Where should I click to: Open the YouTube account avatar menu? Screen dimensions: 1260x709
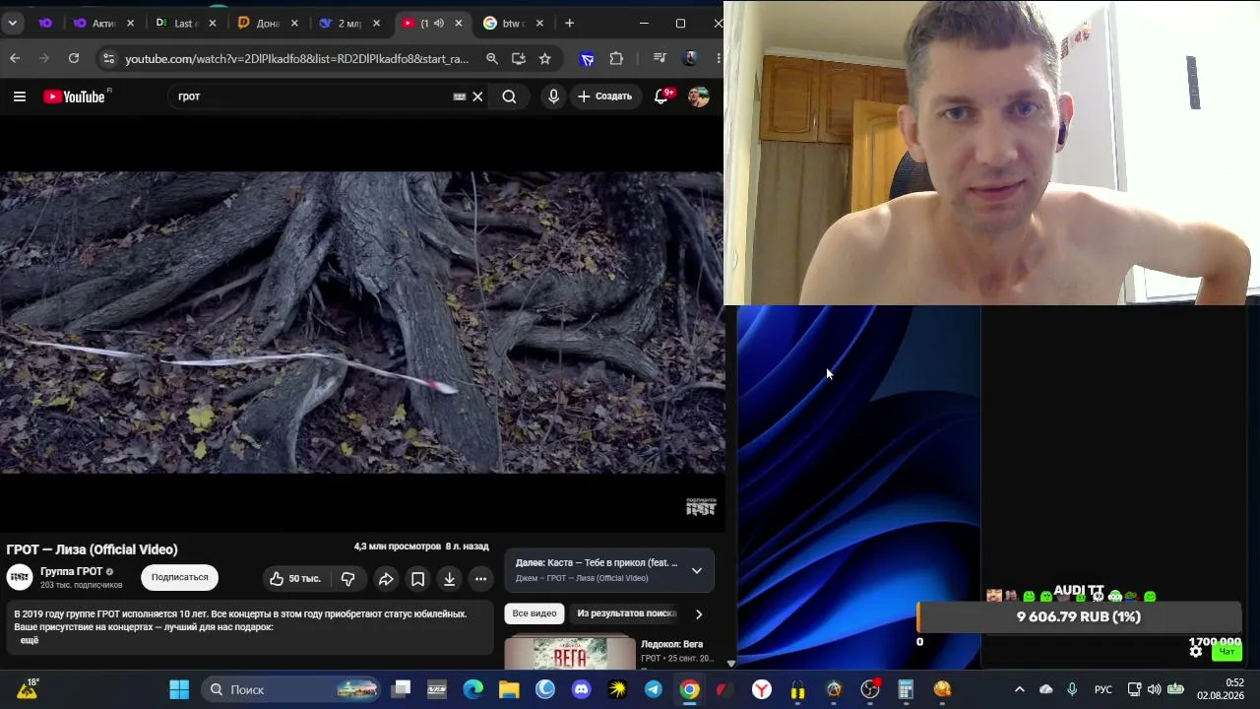(x=698, y=97)
